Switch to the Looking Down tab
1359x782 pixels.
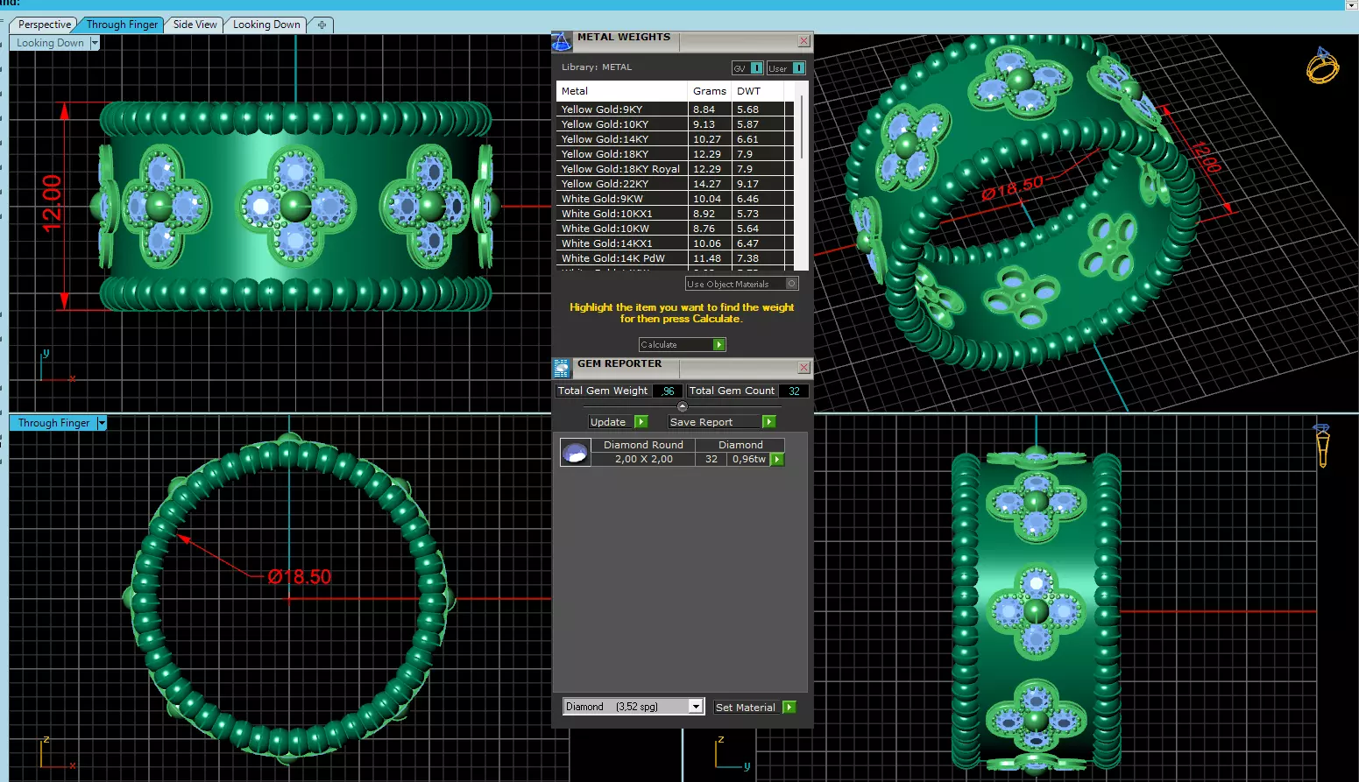266,25
